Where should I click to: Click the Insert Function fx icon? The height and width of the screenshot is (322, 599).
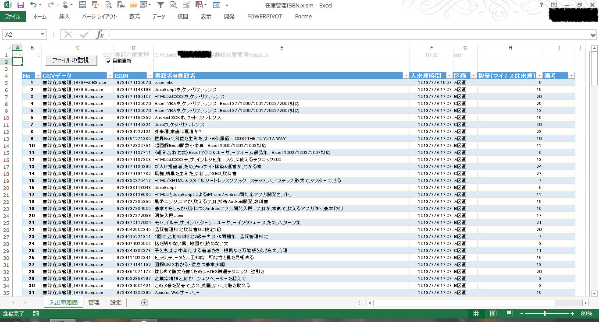[x=100, y=35]
